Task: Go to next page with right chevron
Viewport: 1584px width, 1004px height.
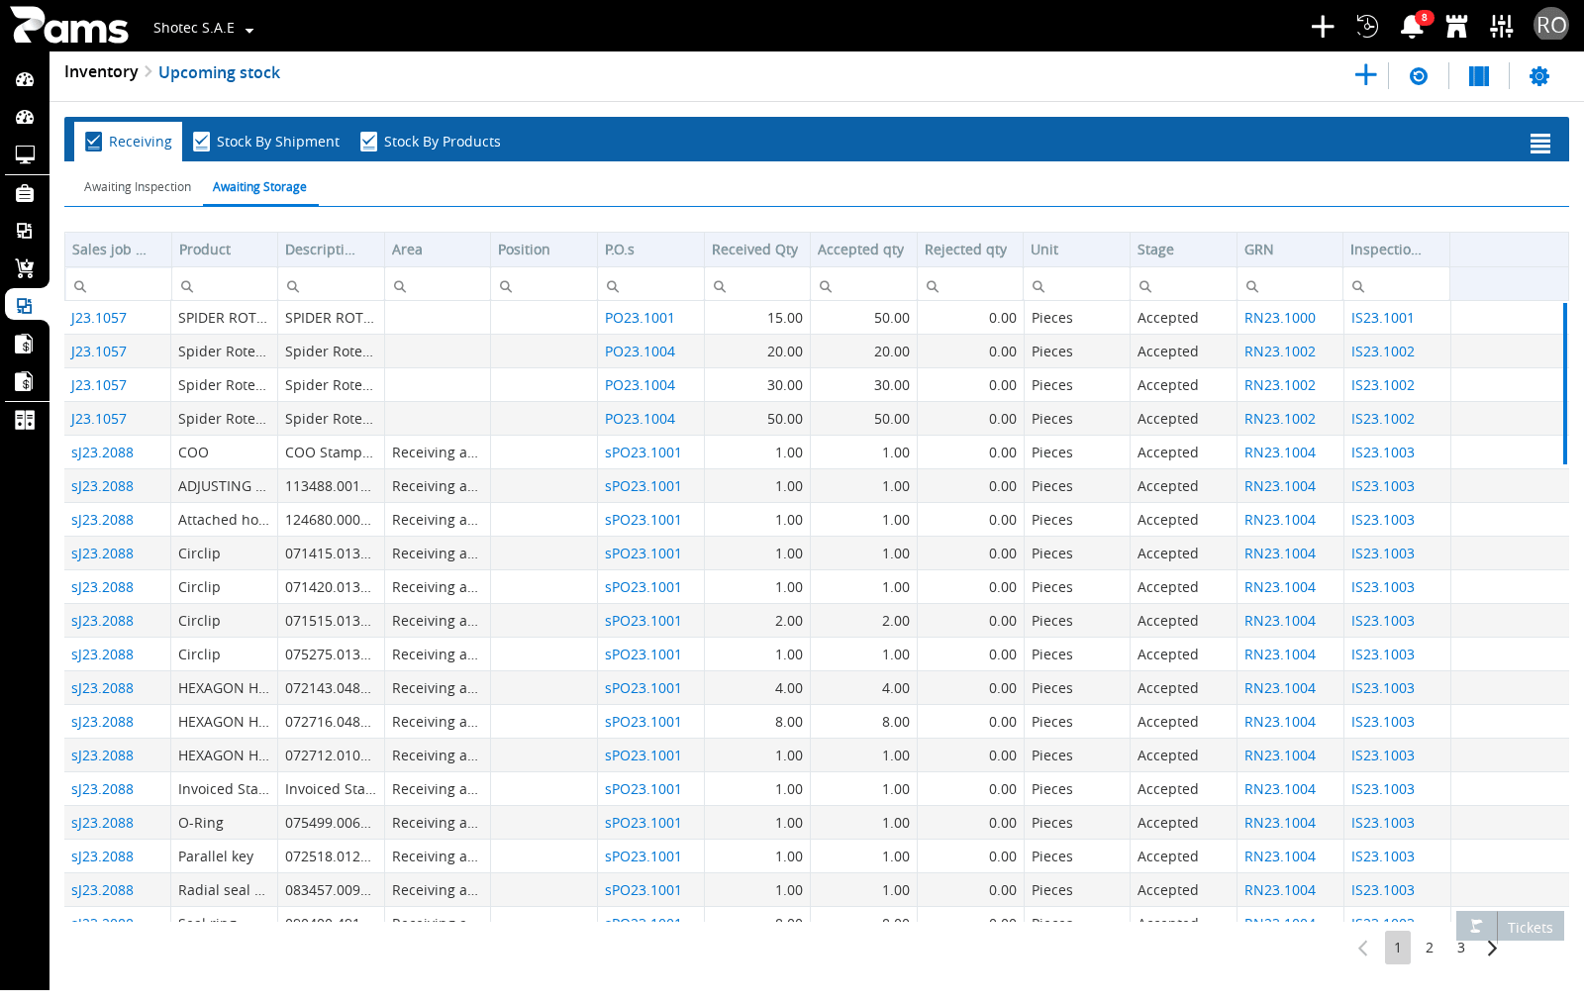Action: [x=1492, y=949]
